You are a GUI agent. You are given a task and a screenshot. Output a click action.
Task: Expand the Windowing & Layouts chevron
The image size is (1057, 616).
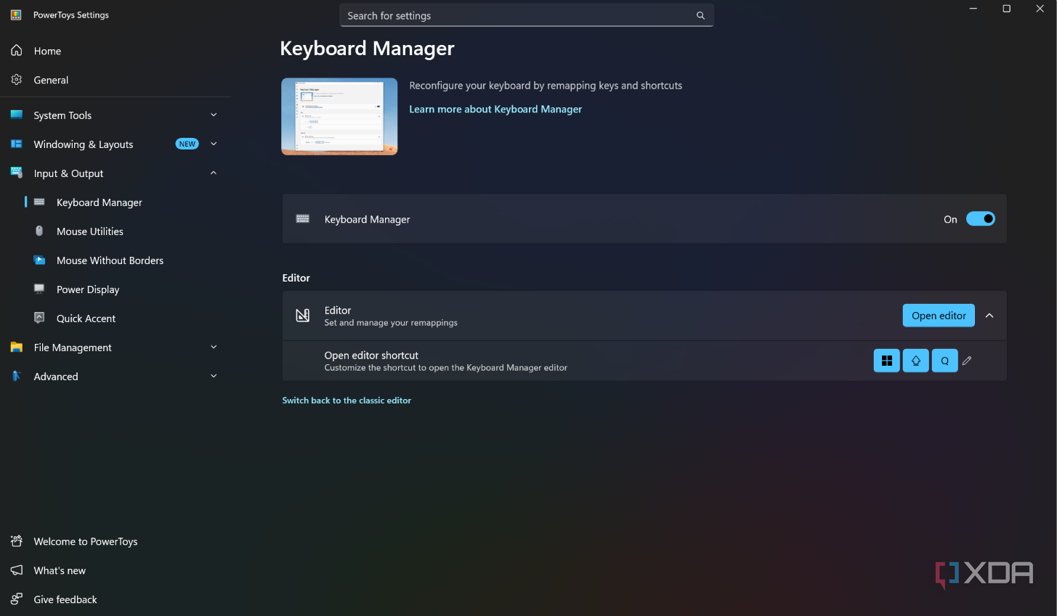[214, 144]
